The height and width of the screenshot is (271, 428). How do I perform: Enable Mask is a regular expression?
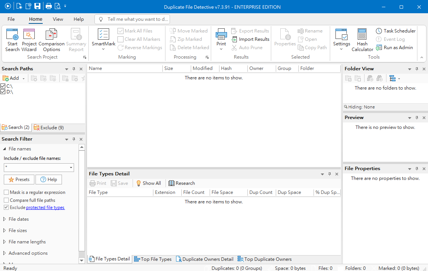6,192
